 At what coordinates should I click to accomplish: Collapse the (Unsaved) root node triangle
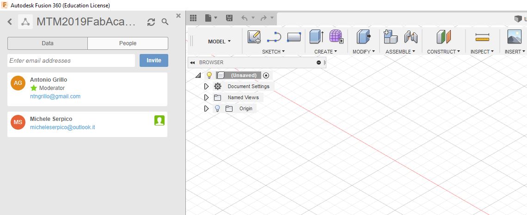point(198,76)
